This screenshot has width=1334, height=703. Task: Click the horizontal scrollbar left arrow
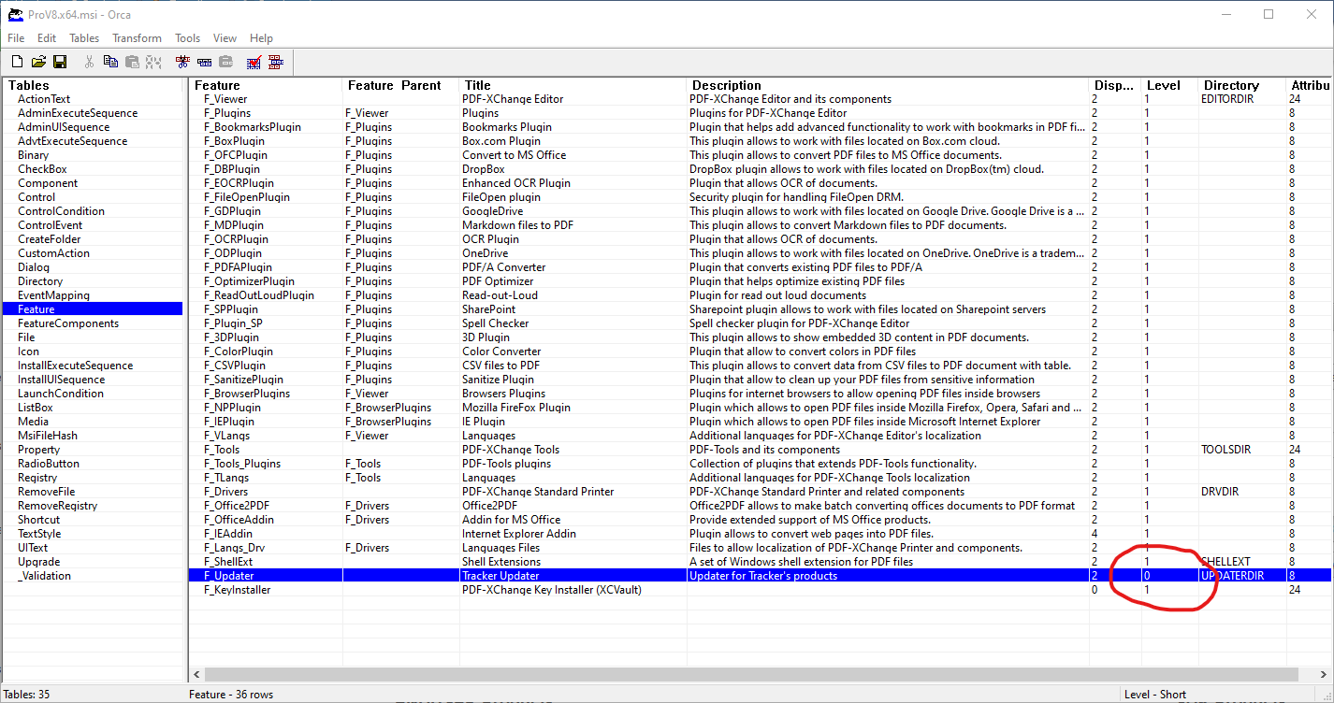pyautogui.click(x=197, y=675)
